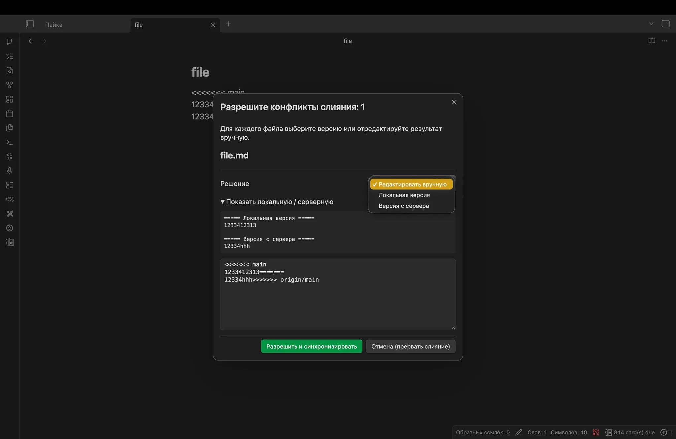The image size is (676, 439).
Task: Open the Git source control ribbon icon
Action: (x=10, y=42)
